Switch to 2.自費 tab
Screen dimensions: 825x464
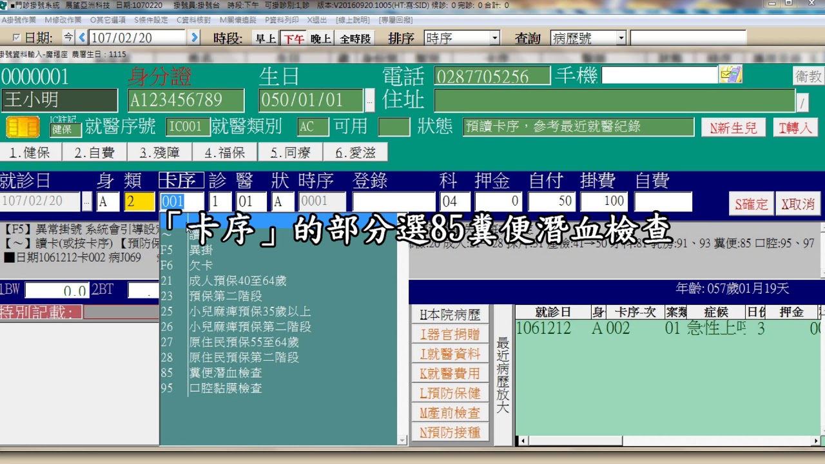pyautogui.click(x=94, y=153)
